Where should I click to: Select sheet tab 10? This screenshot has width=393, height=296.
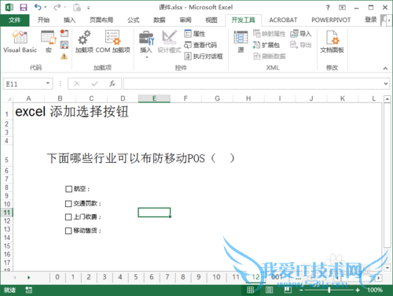(x=216, y=277)
